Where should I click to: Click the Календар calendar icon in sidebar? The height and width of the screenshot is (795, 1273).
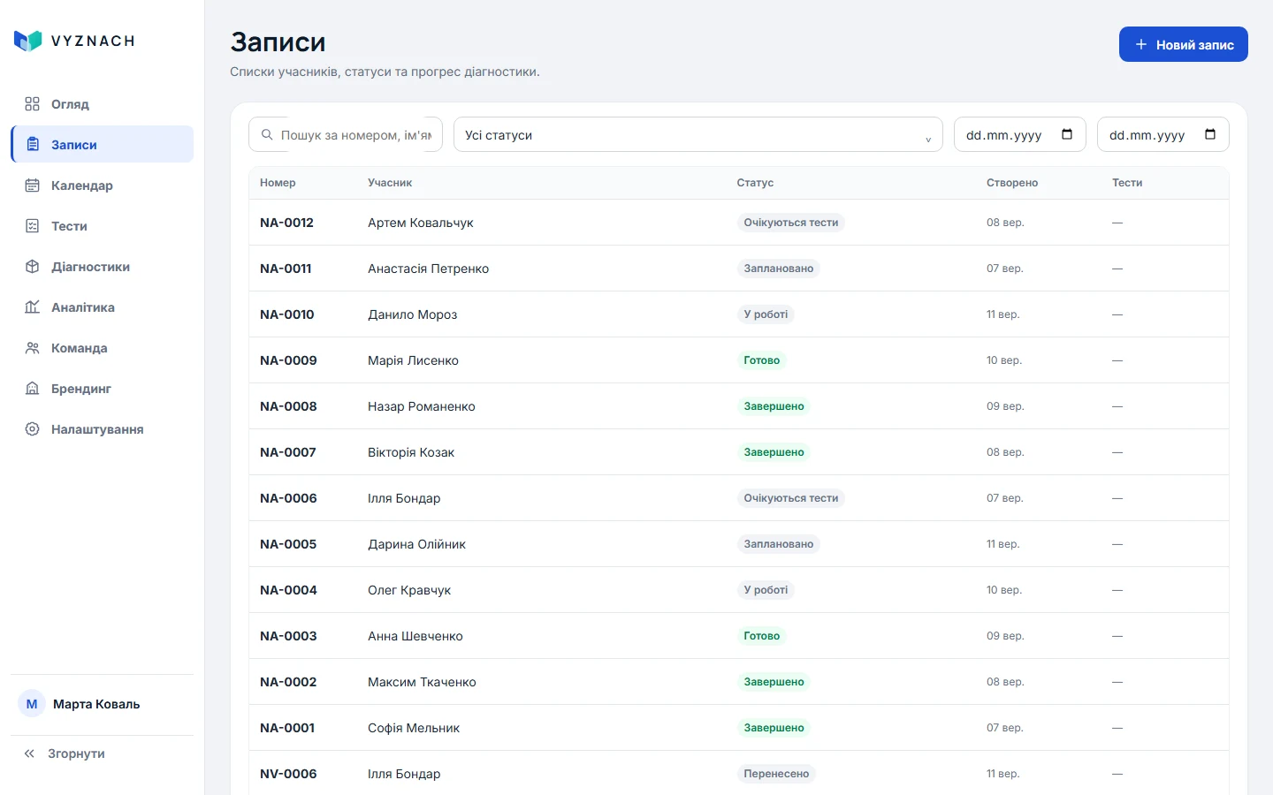(33, 185)
